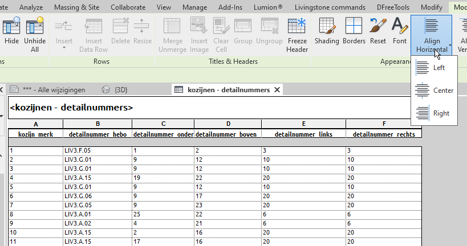The image size is (467, 246).
Task: Choose Left alignment from the dropdown
Action: [x=431, y=68]
